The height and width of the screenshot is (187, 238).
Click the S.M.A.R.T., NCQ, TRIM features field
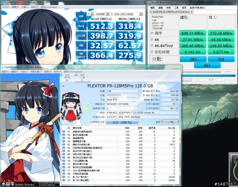142,117
